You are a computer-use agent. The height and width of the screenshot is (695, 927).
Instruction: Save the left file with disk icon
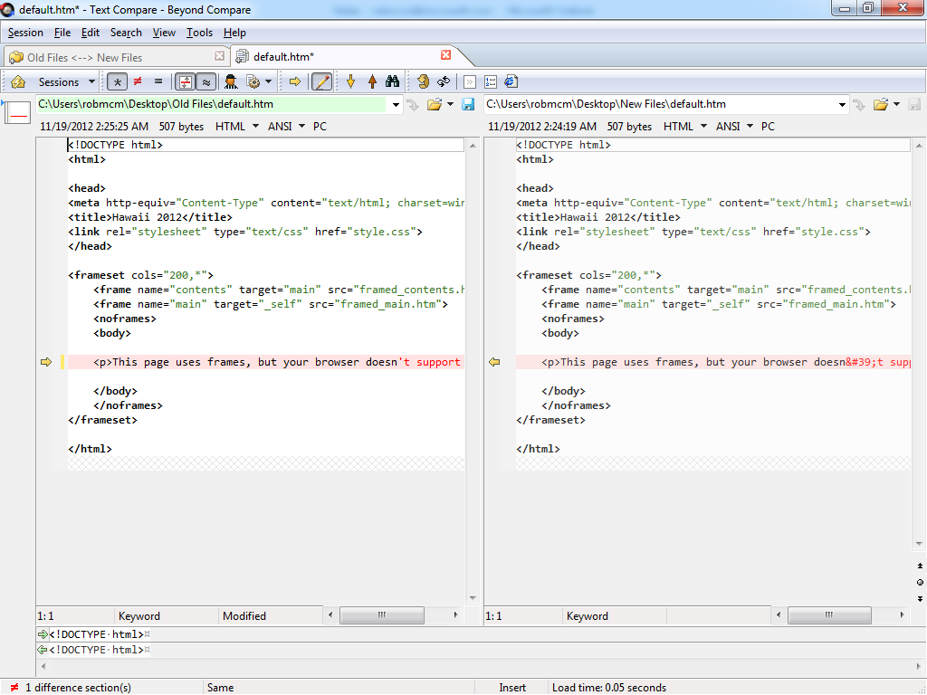(468, 105)
